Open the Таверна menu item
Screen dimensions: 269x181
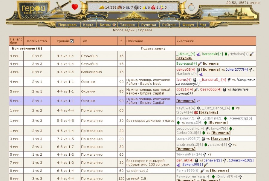pos(128,25)
